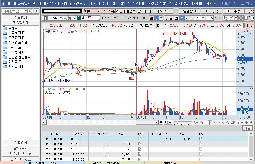Toggle the 년 yearly period button
This screenshot has height=164, width=255.
coord(176,18)
